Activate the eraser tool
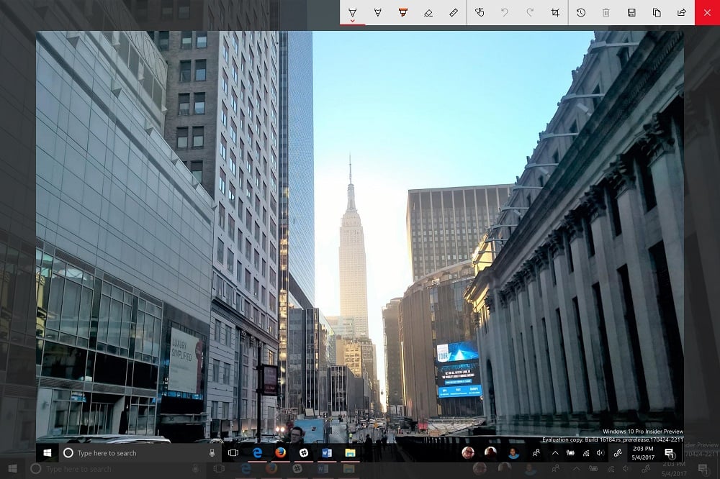The width and height of the screenshot is (720, 479). [428, 13]
